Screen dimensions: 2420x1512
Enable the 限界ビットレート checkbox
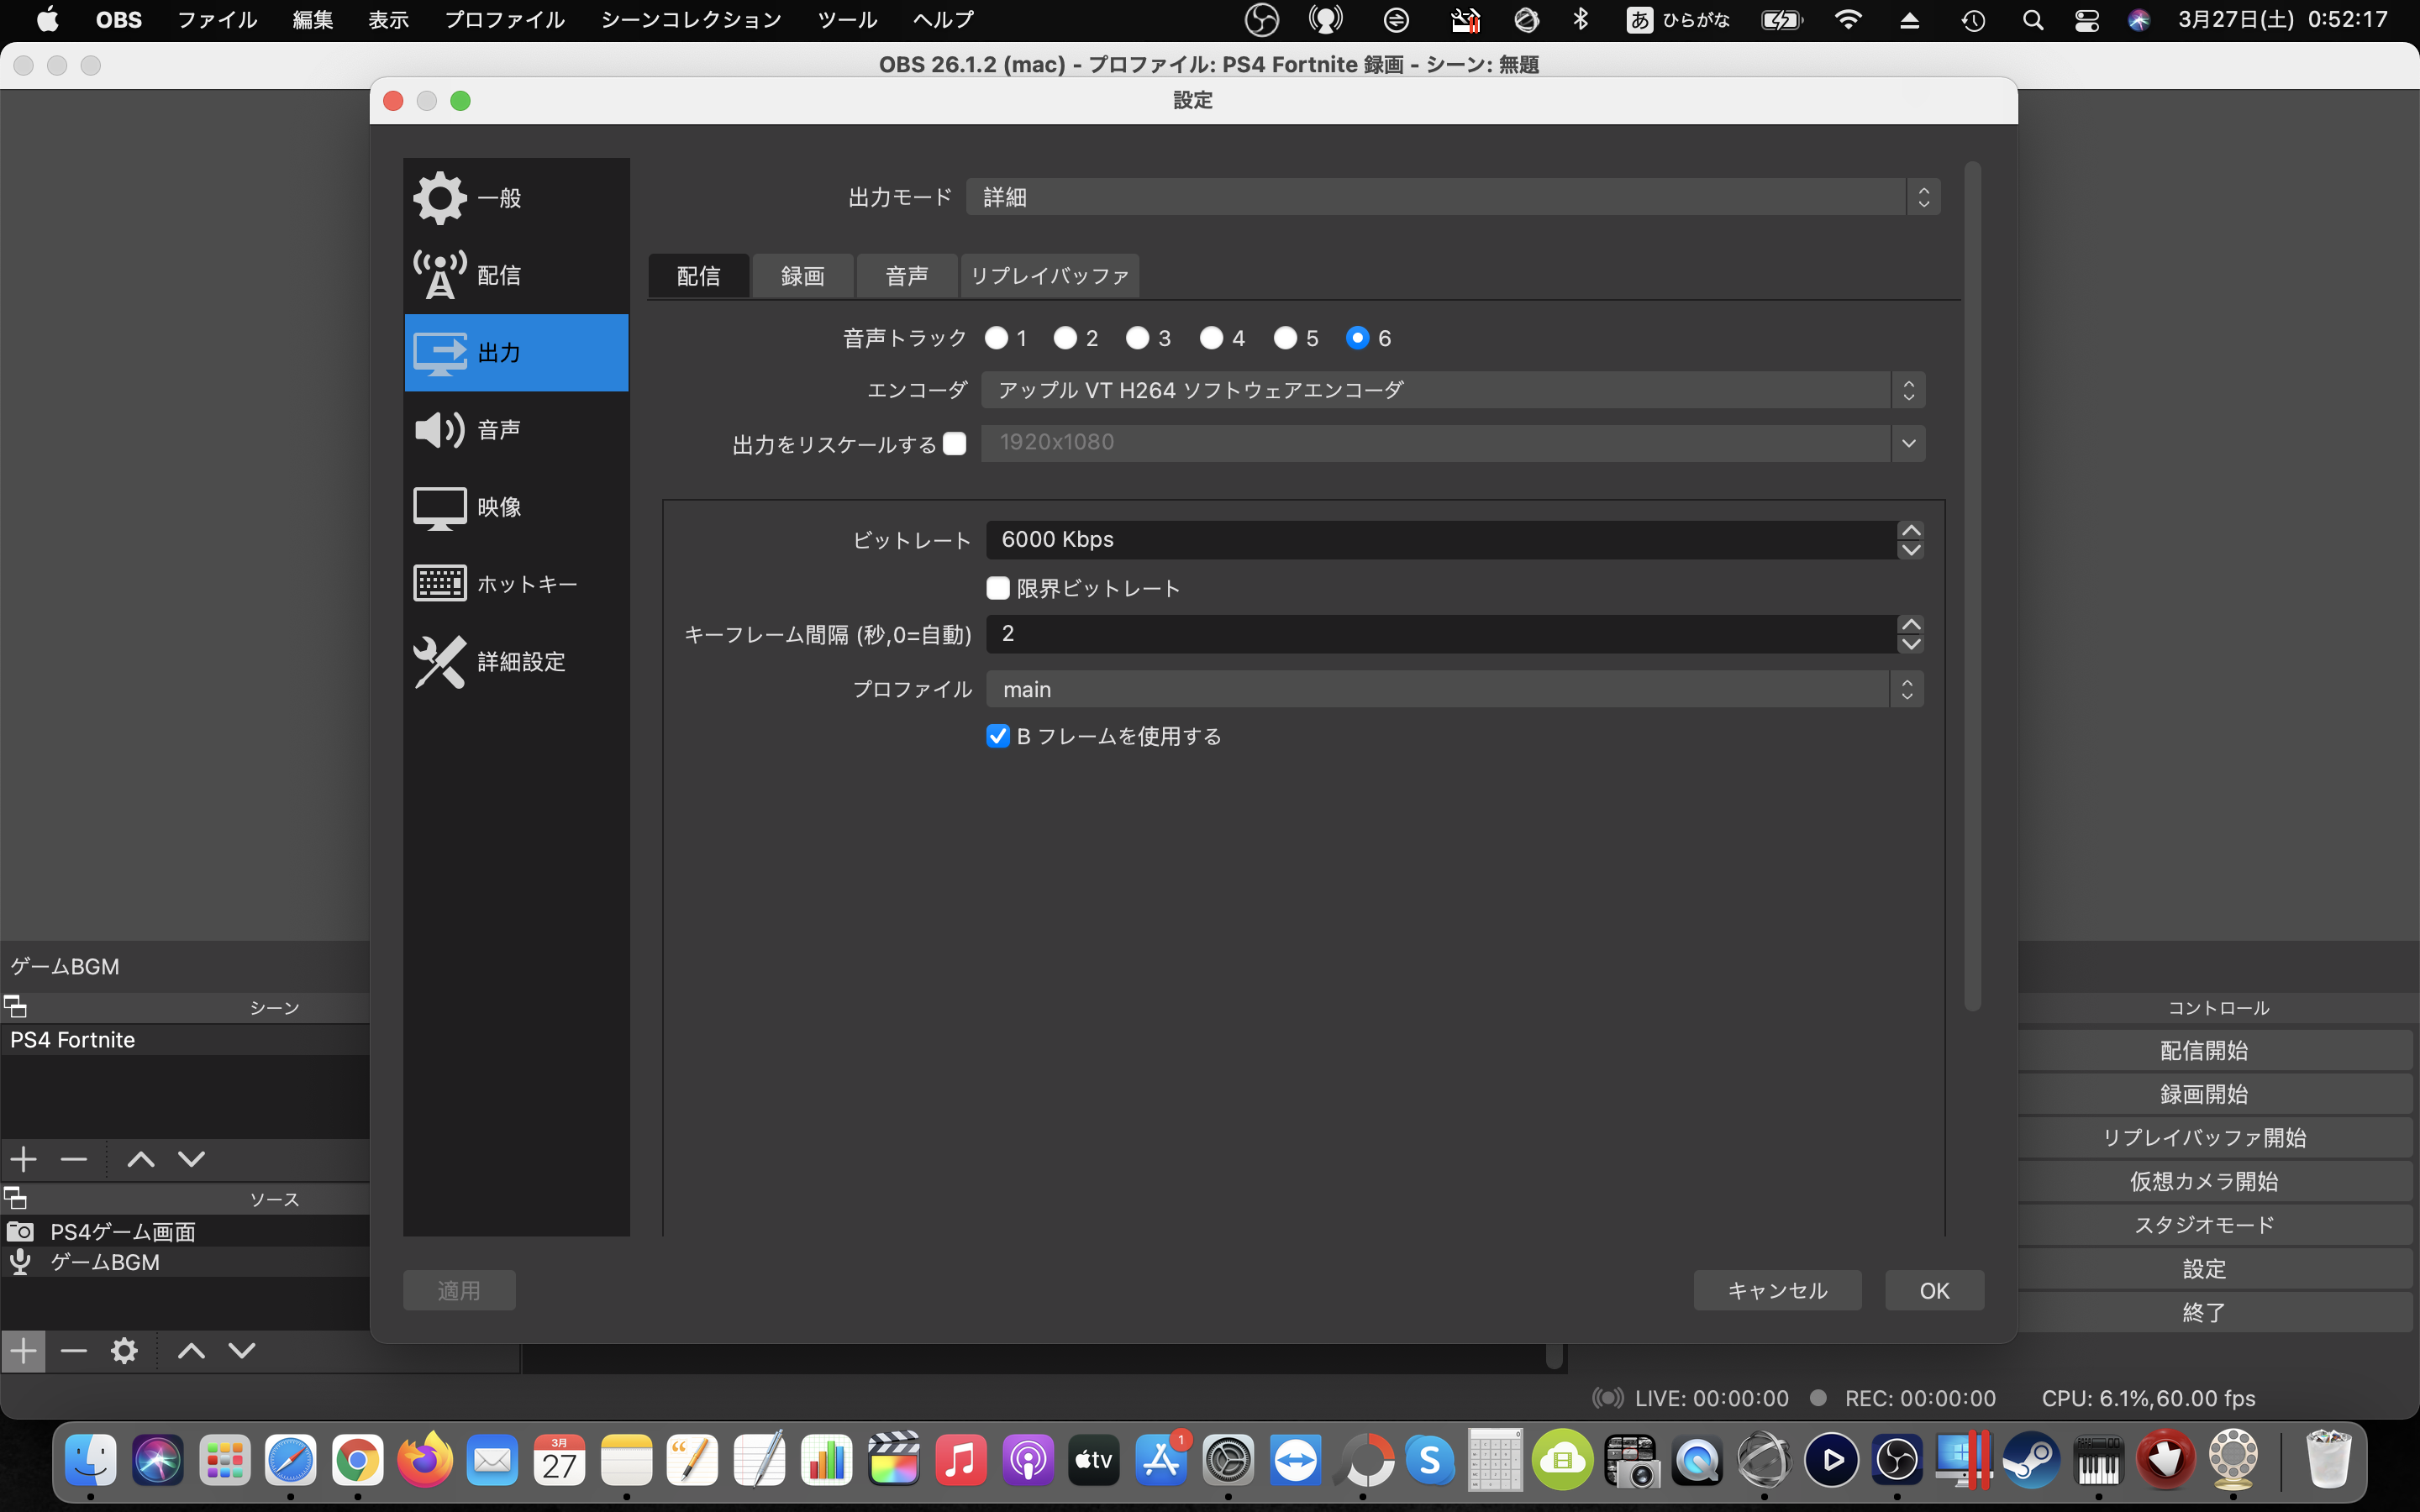(x=997, y=588)
